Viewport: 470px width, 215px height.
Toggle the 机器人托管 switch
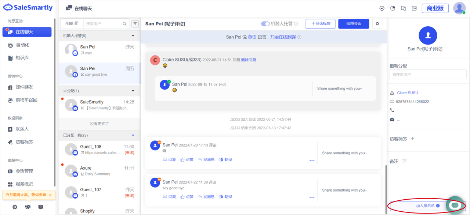[x=265, y=24]
